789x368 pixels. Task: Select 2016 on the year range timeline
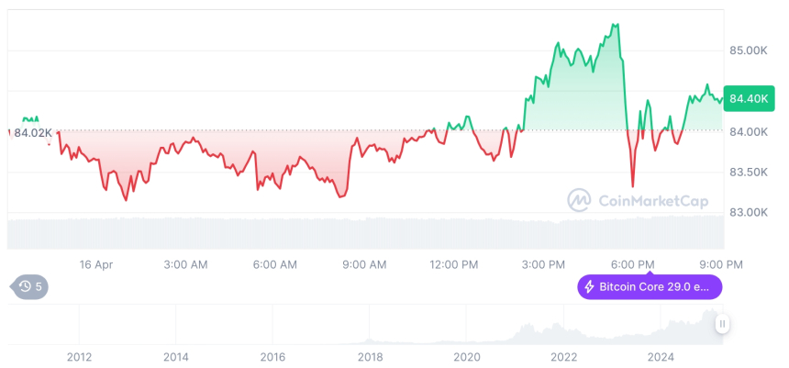point(272,356)
